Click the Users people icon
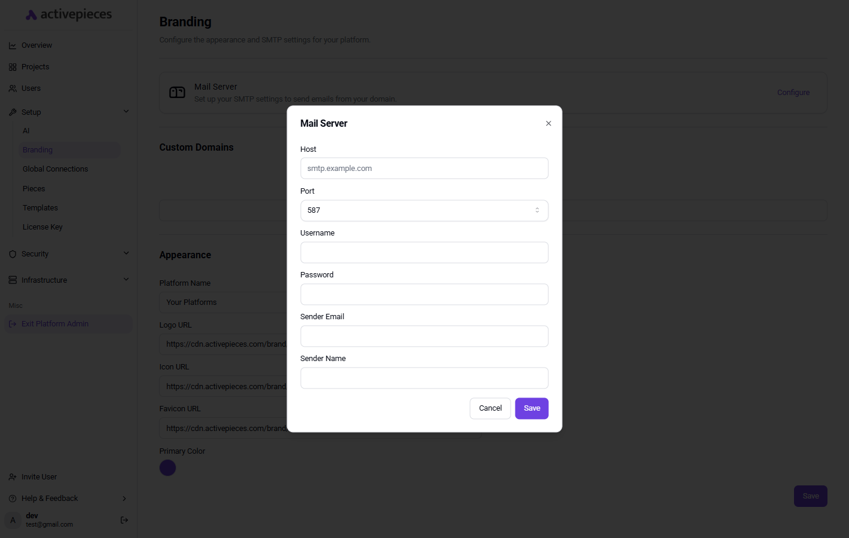This screenshot has width=849, height=538. 13,88
